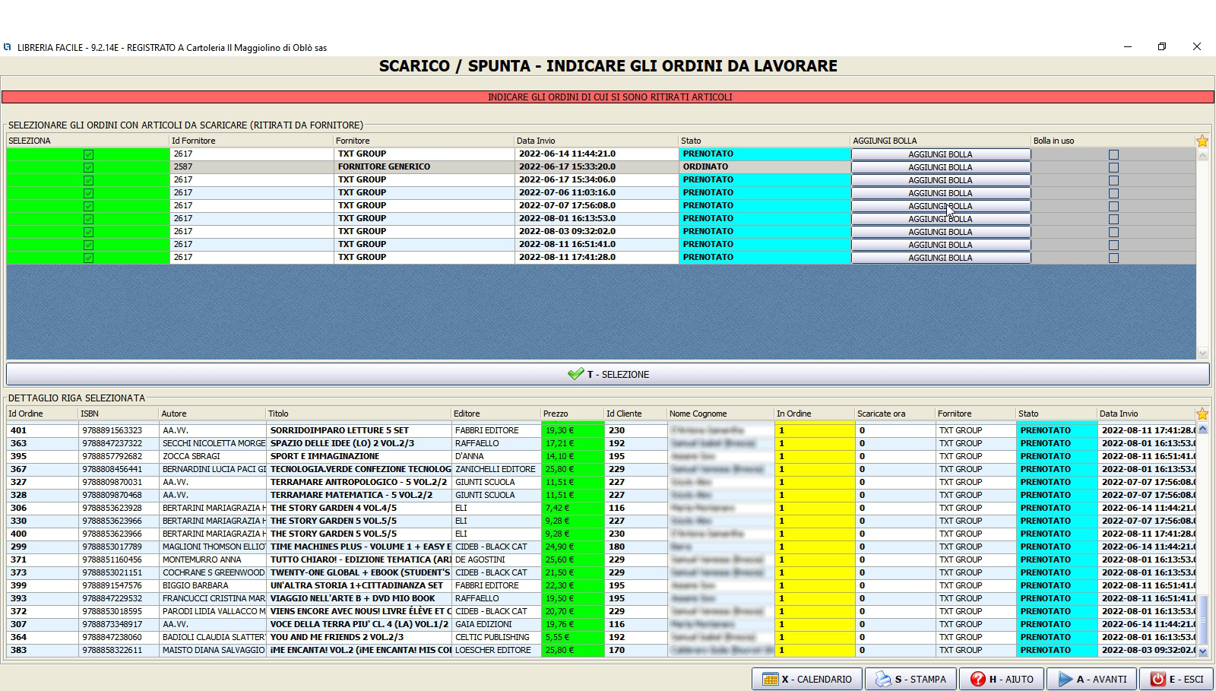Viewport: 1216px width, 691px height.
Task: Click the power icon on E - ESCI
Action: [x=1158, y=679]
